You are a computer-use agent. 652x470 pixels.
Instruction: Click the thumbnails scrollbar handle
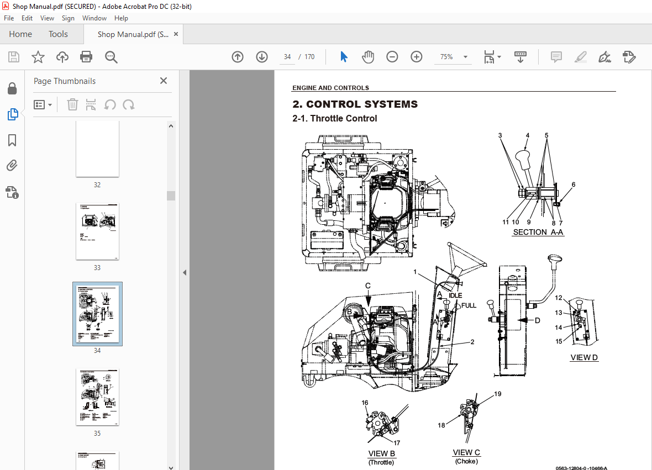click(x=171, y=196)
